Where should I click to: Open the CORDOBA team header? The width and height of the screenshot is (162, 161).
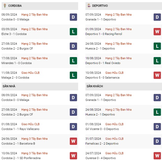pyautogui.click(x=40, y=6)
